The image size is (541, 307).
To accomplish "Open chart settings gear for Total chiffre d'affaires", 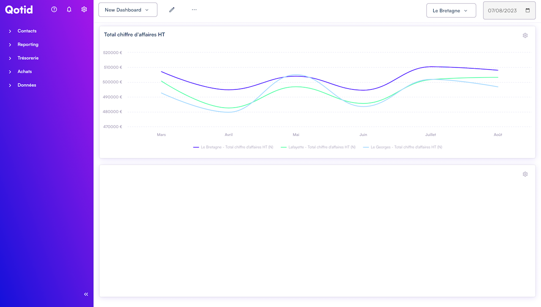I will point(525,36).
